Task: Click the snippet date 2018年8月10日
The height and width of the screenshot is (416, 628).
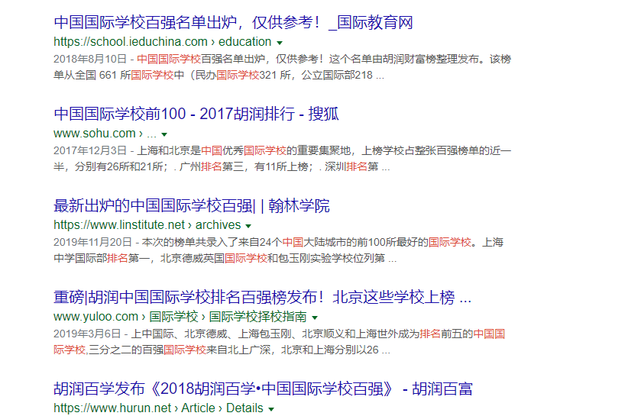Action: point(90,60)
